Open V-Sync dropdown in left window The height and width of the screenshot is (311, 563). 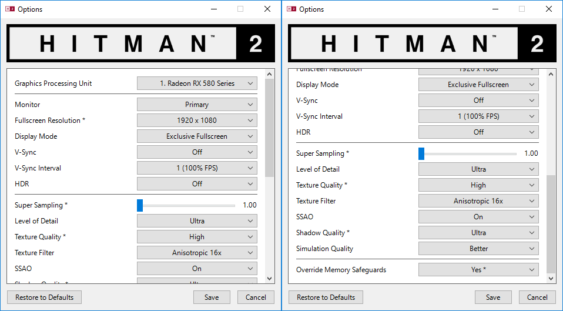point(197,152)
